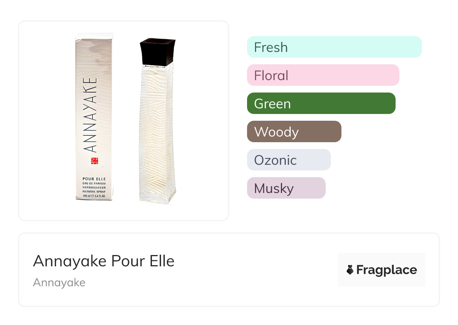
Task: Click the Fresh scent accord bar
Action: pyautogui.click(x=334, y=47)
